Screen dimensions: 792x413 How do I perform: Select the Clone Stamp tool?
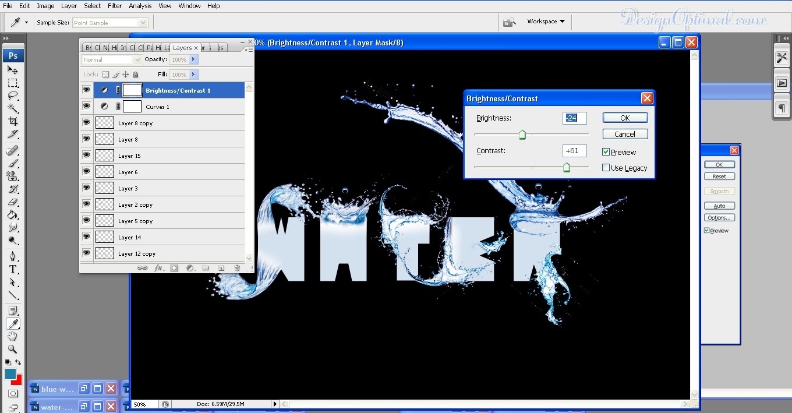tap(13, 176)
